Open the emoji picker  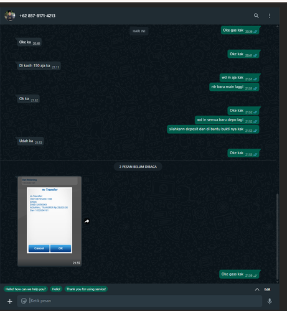(x=24, y=301)
